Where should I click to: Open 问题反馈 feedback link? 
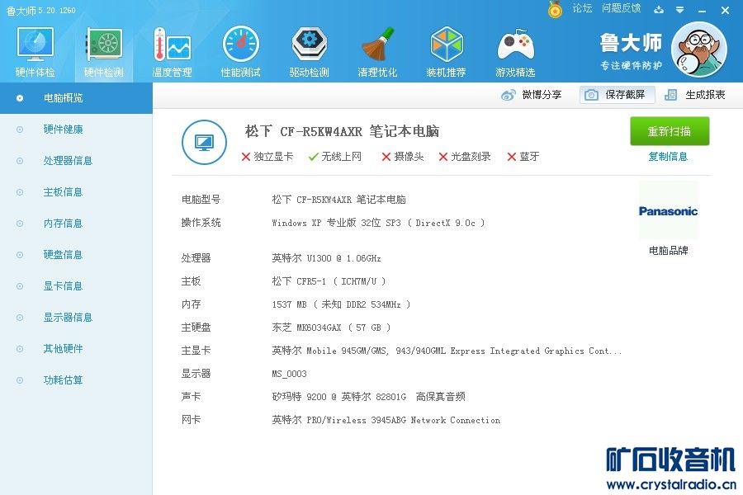pos(621,8)
